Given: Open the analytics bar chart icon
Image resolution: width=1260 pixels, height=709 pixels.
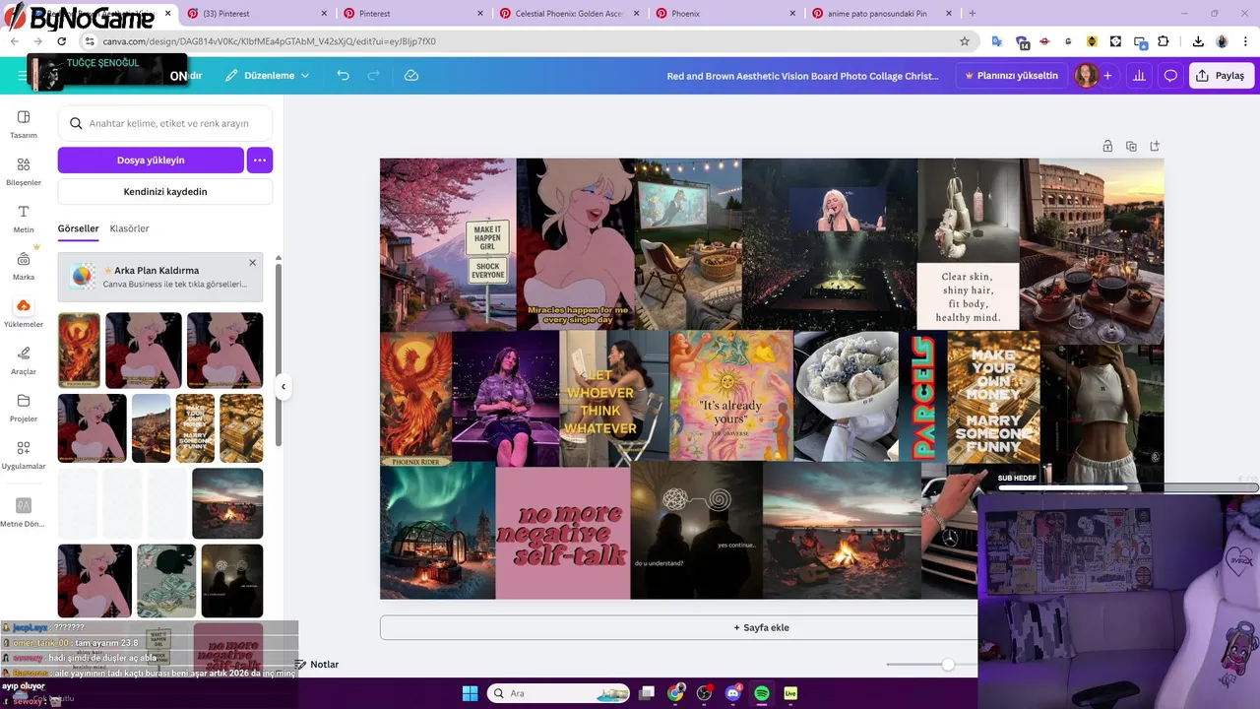Looking at the screenshot, I should coord(1139,76).
